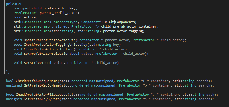Click the bool active declaration
229x107 pixels.
[26, 17]
